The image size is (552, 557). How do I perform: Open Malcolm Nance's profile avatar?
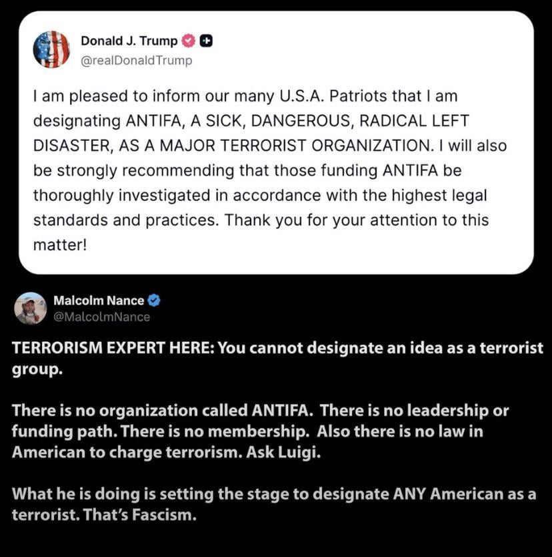point(31,309)
